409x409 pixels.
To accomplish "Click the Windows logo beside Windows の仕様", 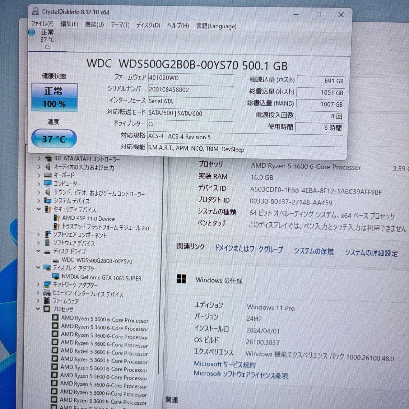I will (x=181, y=279).
